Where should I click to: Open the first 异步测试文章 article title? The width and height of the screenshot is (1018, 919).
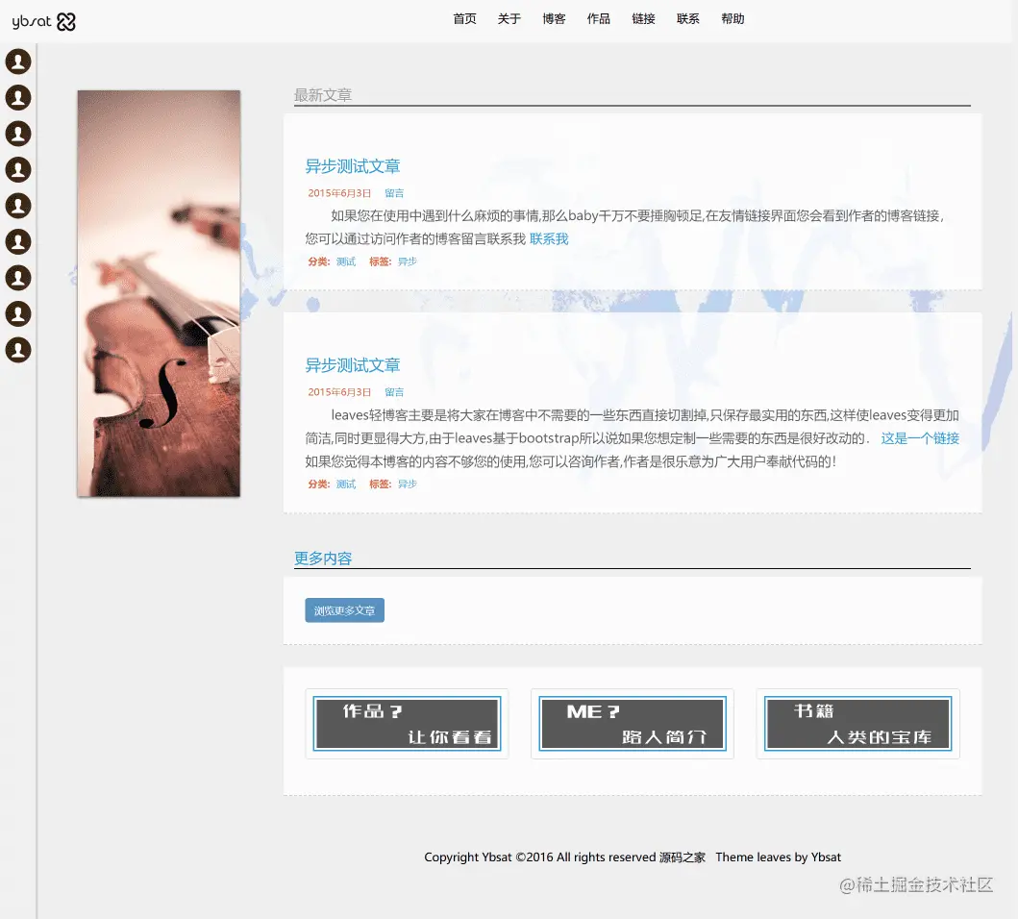(x=353, y=166)
